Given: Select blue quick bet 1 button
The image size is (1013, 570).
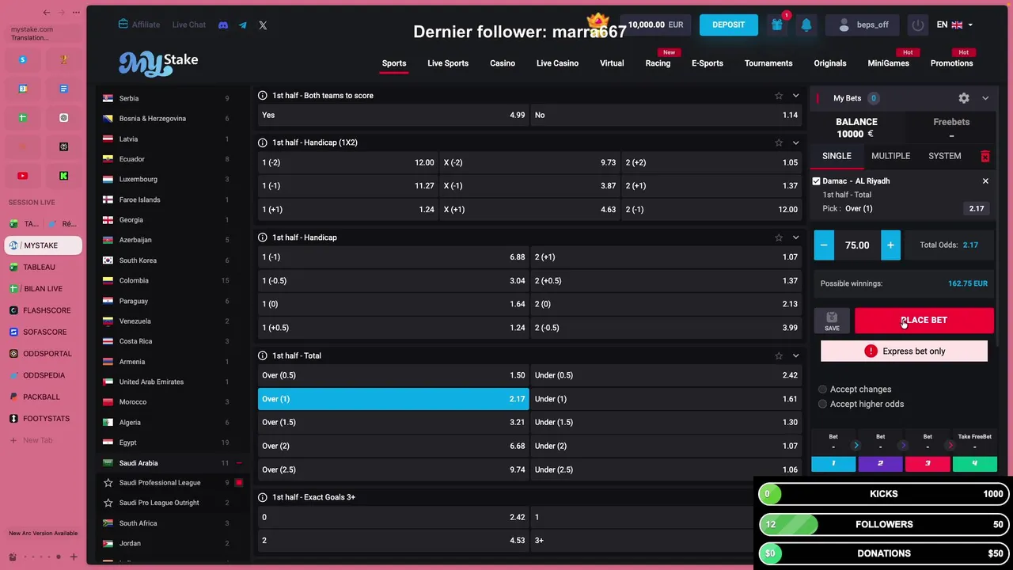Looking at the screenshot, I should point(833,463).
